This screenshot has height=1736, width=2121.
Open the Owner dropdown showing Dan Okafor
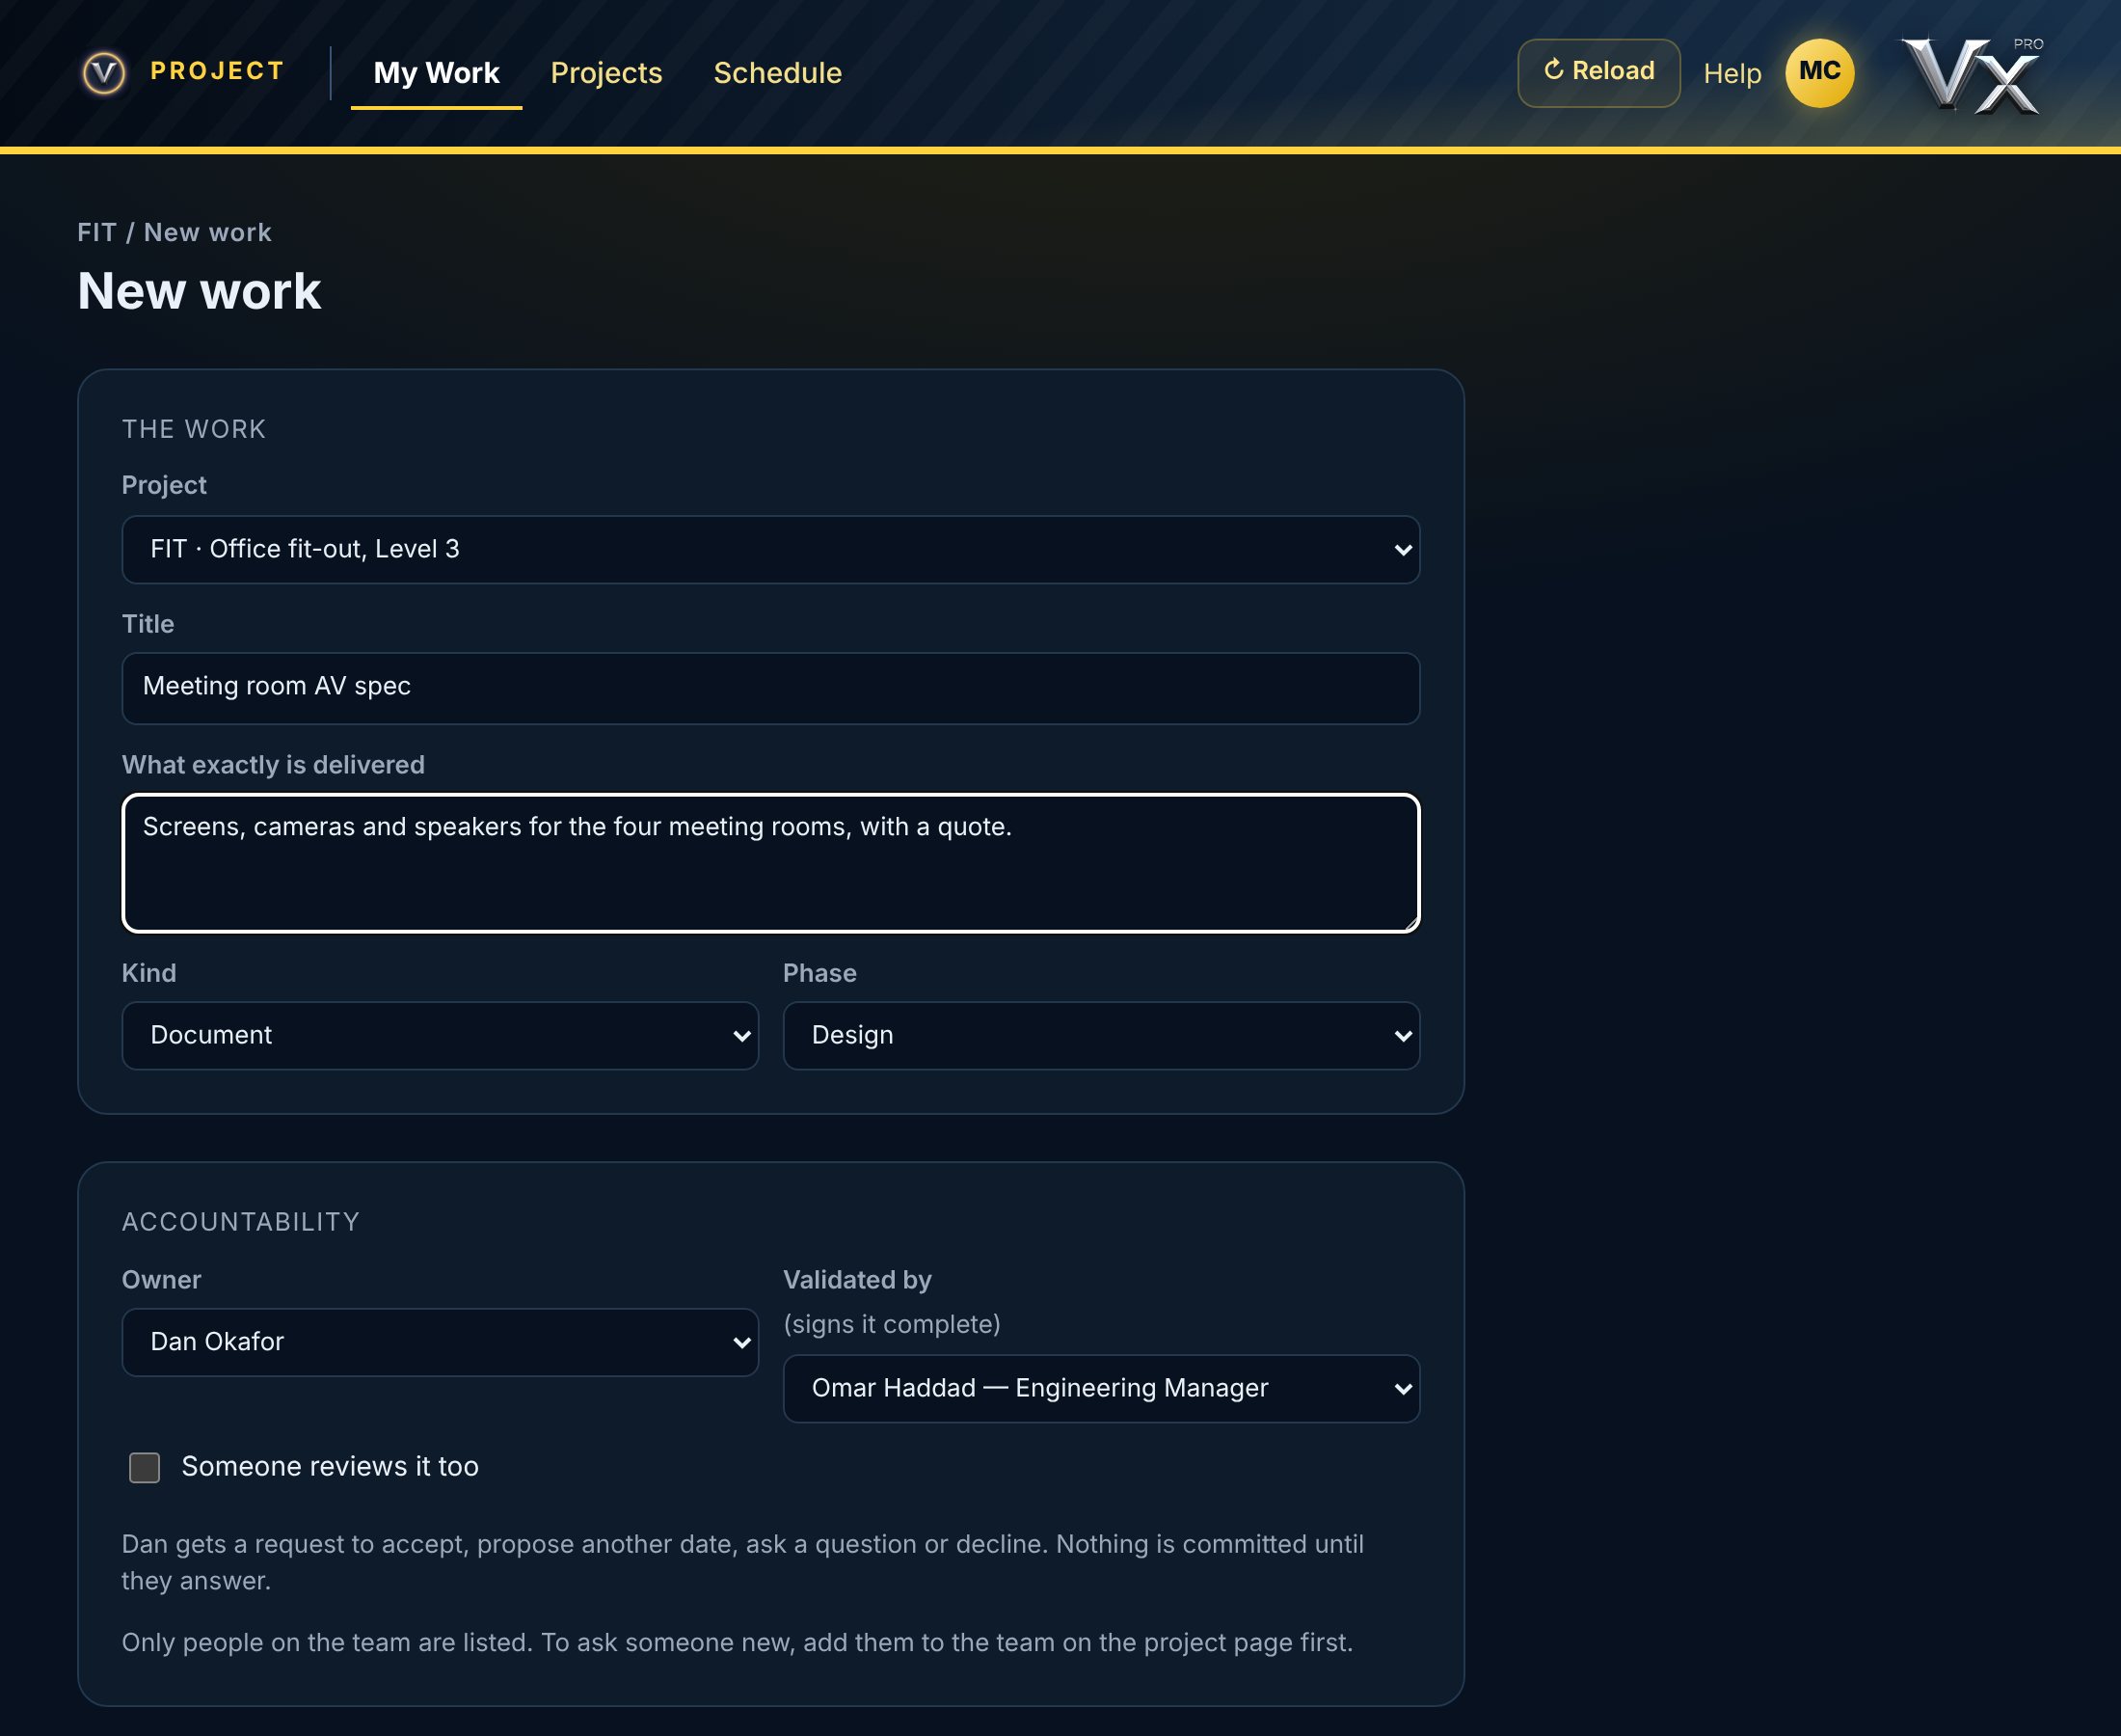pyautogui.click(x=440, y=1342)
